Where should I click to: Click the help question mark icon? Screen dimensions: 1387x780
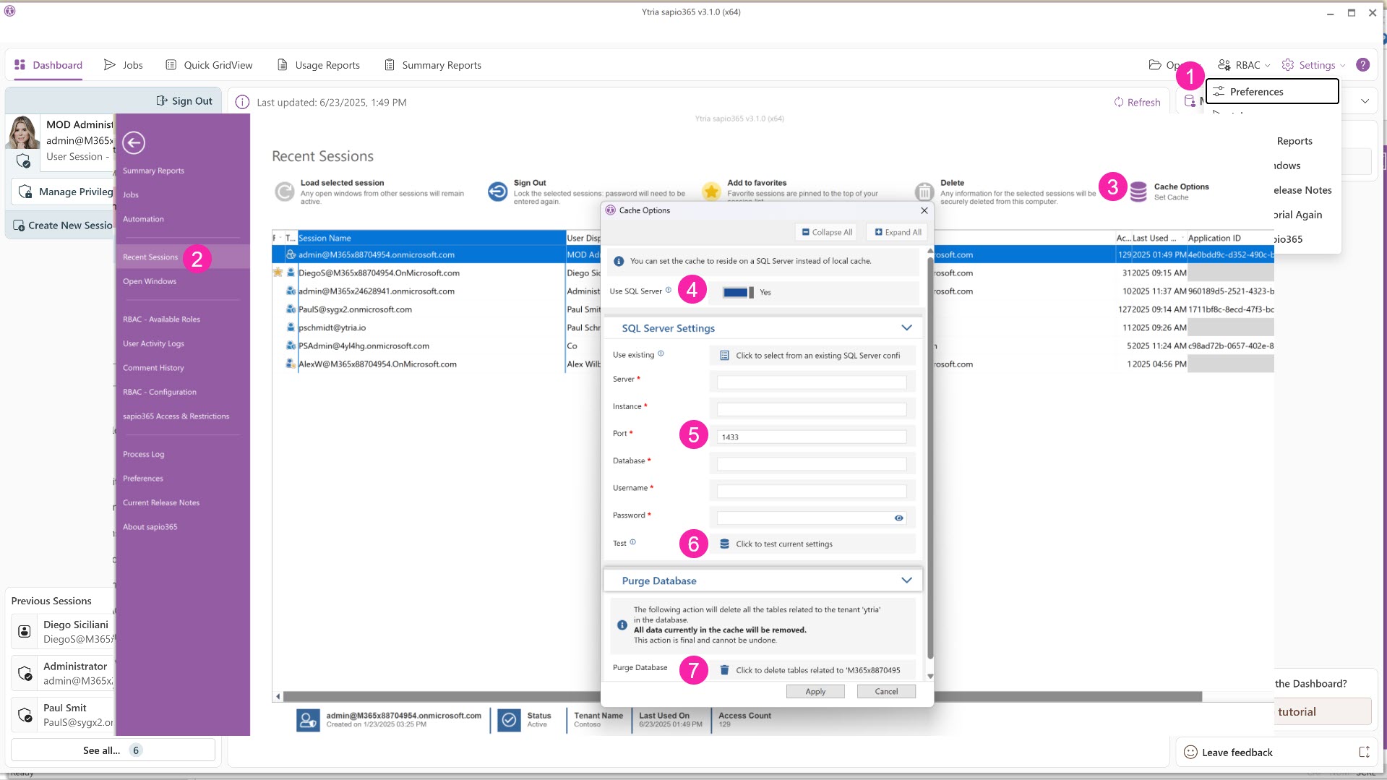(1362, 65)
